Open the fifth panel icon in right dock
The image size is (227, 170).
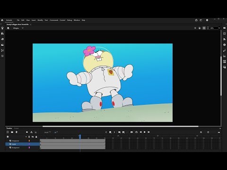pos(225,51)
